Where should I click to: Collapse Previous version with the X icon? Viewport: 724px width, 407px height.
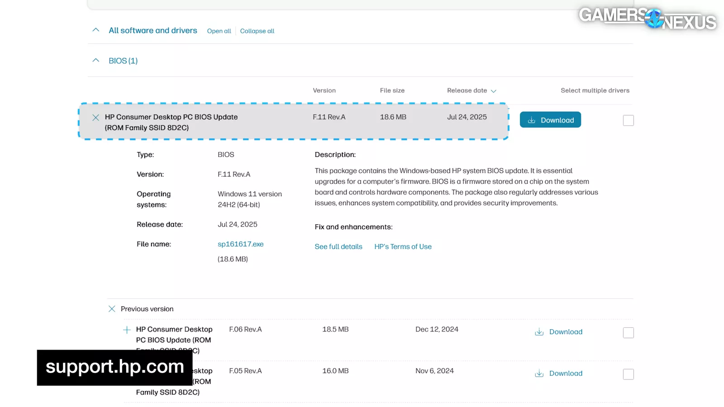[x=112, y=309]
